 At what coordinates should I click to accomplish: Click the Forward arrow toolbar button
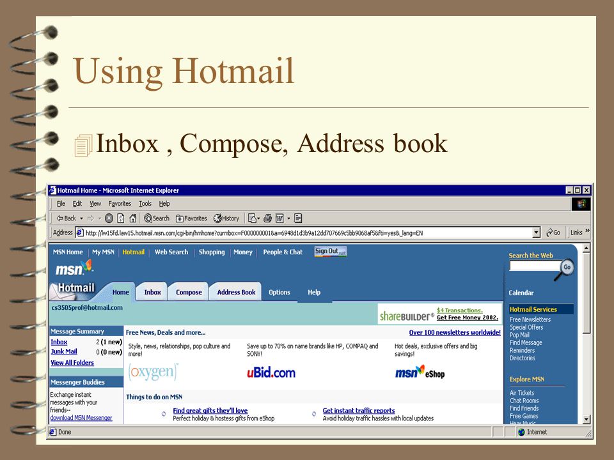click(91, 218)
